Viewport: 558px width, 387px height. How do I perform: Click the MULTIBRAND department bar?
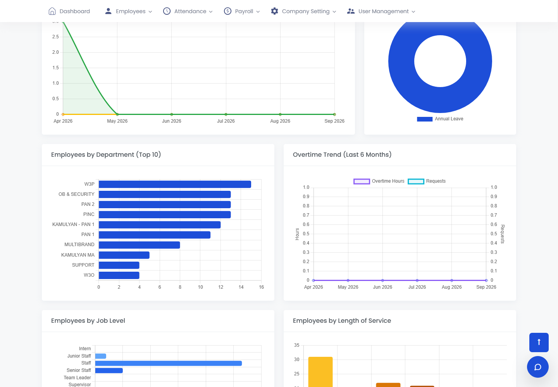coord(139,245)
